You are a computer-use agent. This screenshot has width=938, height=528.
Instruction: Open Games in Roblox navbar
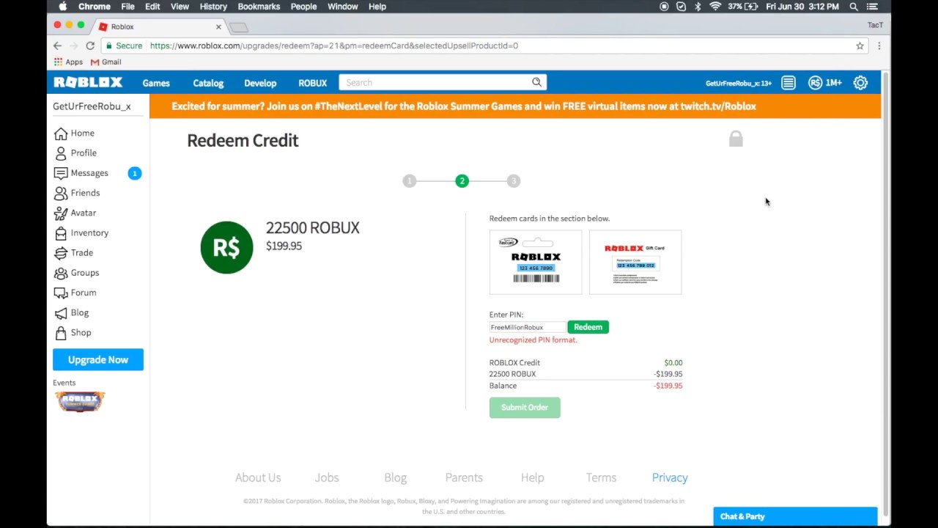tap(156, 83)
